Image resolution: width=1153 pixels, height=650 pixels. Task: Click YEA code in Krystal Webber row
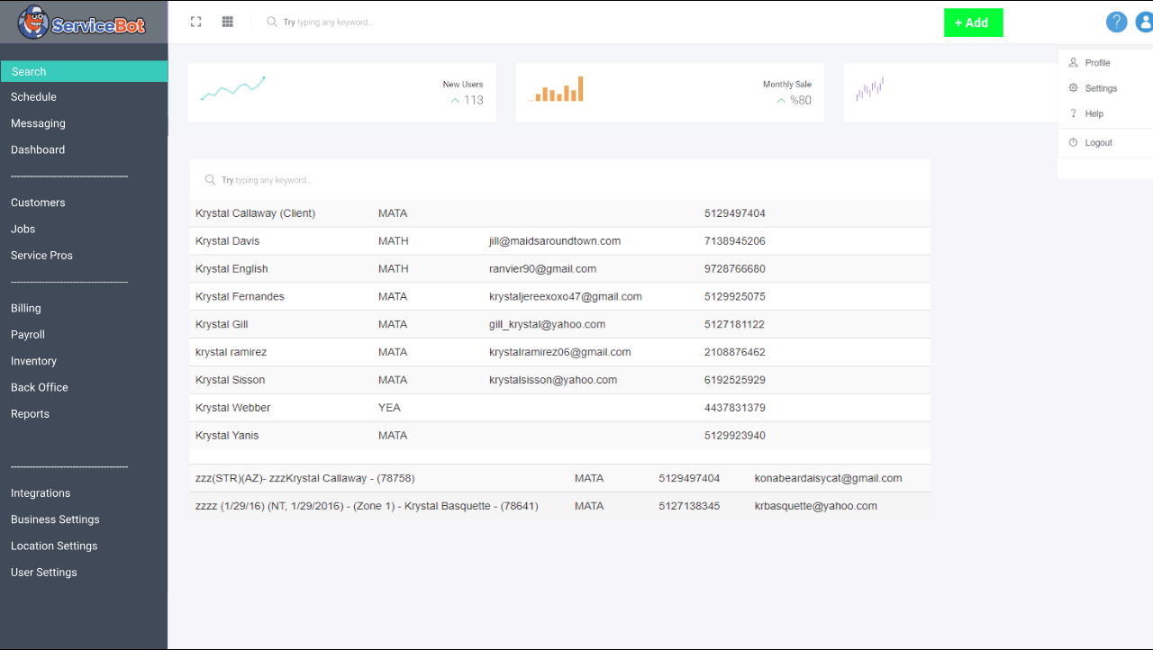(389, 408)
